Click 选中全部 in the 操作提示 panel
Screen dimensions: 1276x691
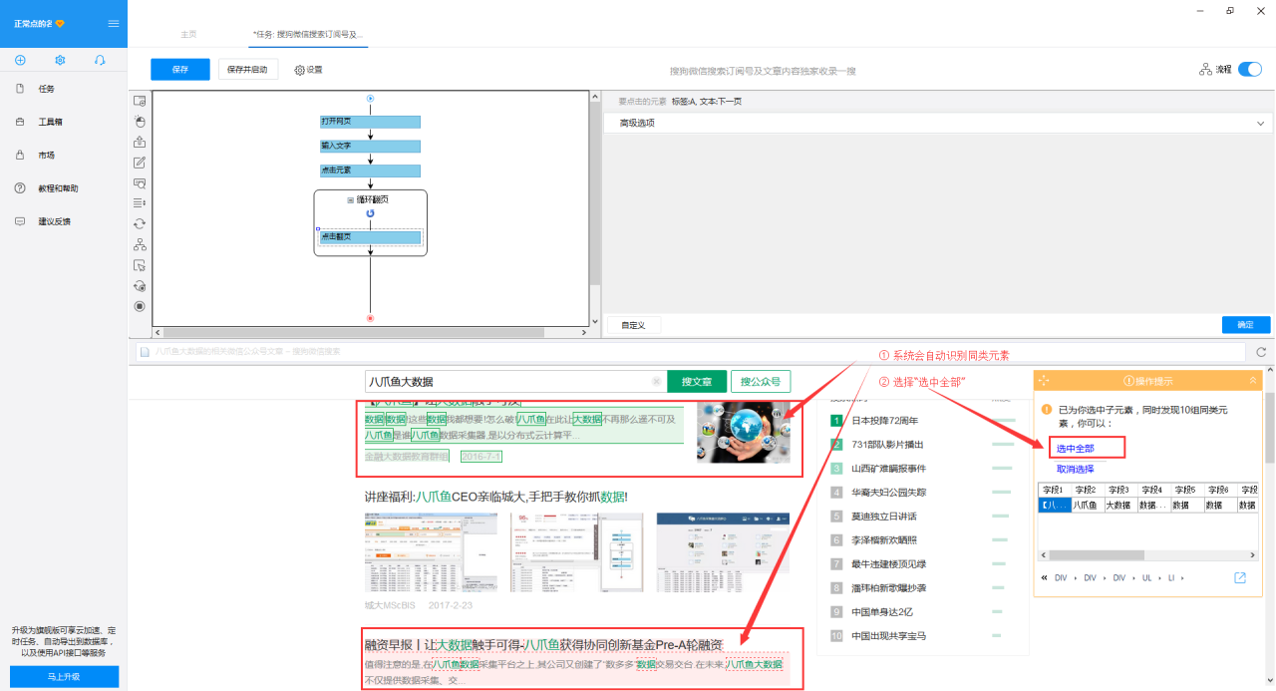[1076, 449]
